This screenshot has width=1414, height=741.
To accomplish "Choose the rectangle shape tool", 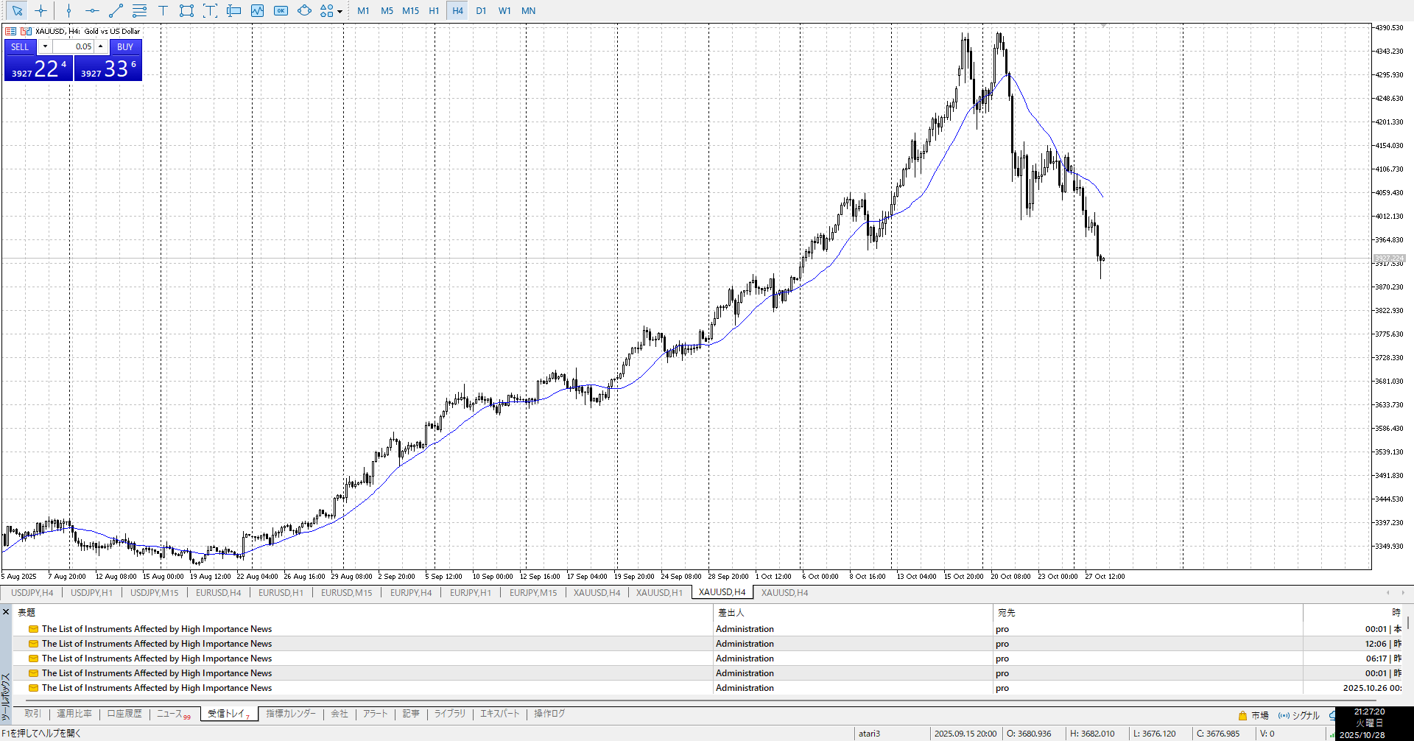I will [186, 11].
